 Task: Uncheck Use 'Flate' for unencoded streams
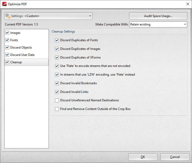57,66
